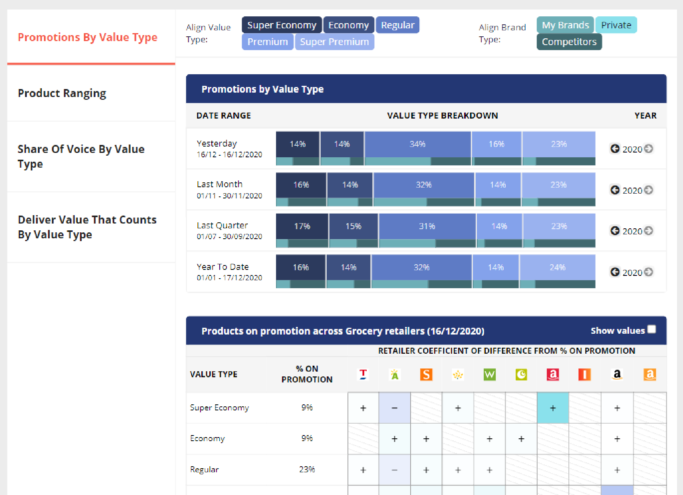Image resolution: width=683 pixels, height=495 pixels.
Task: Click the % ON PROMOTION column header
Action: 307,374
